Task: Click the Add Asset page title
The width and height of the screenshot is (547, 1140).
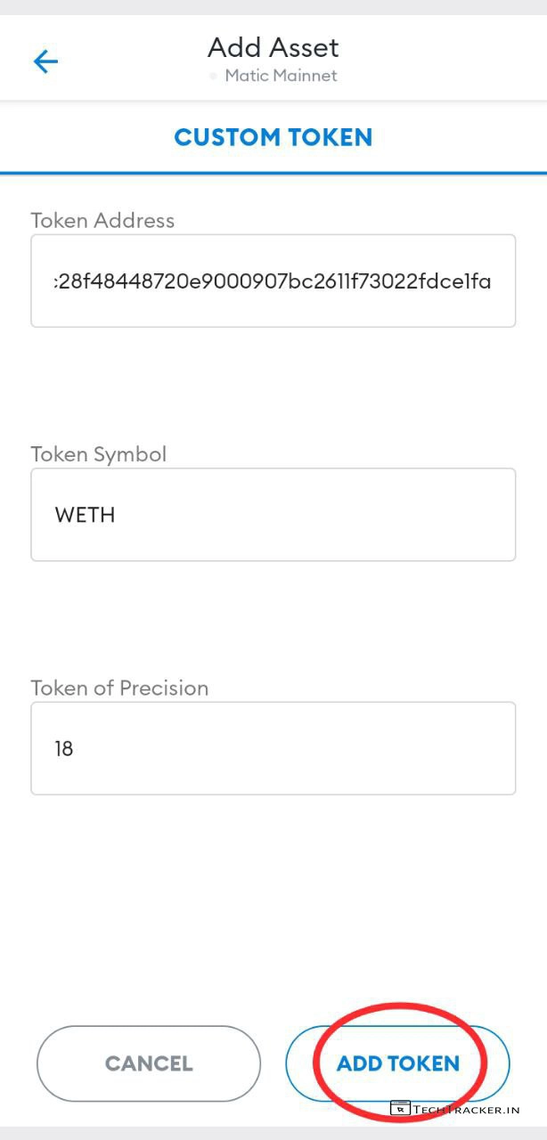Action: [273, 47]
